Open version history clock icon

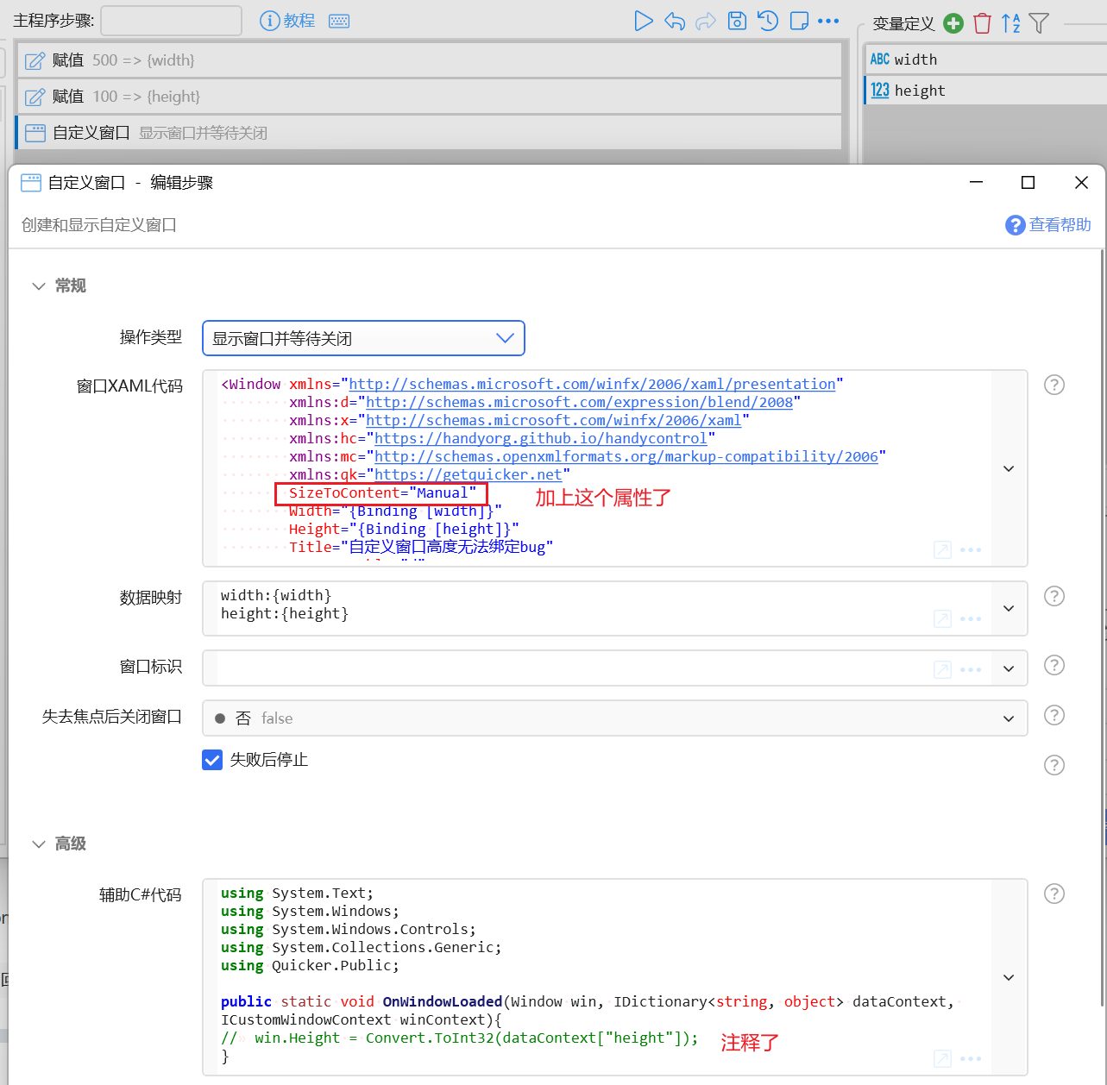768,21
